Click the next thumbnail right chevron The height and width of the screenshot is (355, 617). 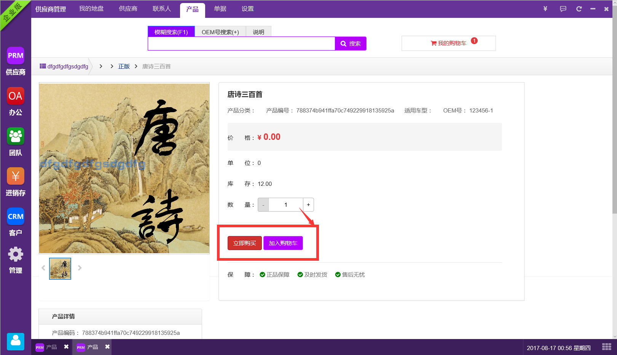(x=80, y=268)
